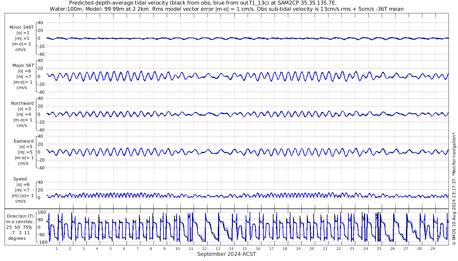Click date label 15 on the time axis
The width and height of the screenshot is (458, 261).
tap(245, 249)
